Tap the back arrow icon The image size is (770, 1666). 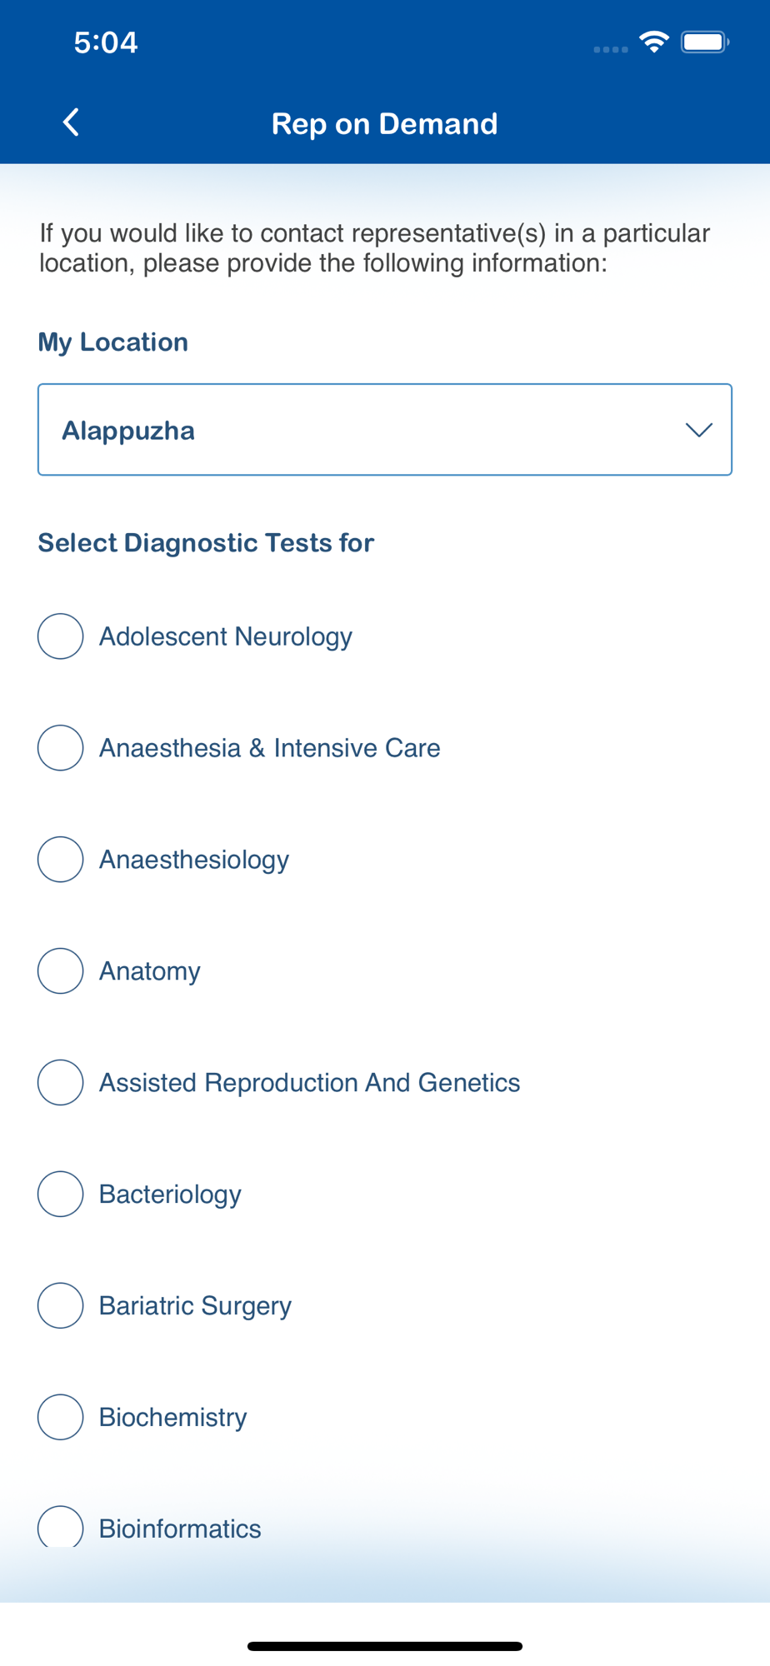coord(72,122)
